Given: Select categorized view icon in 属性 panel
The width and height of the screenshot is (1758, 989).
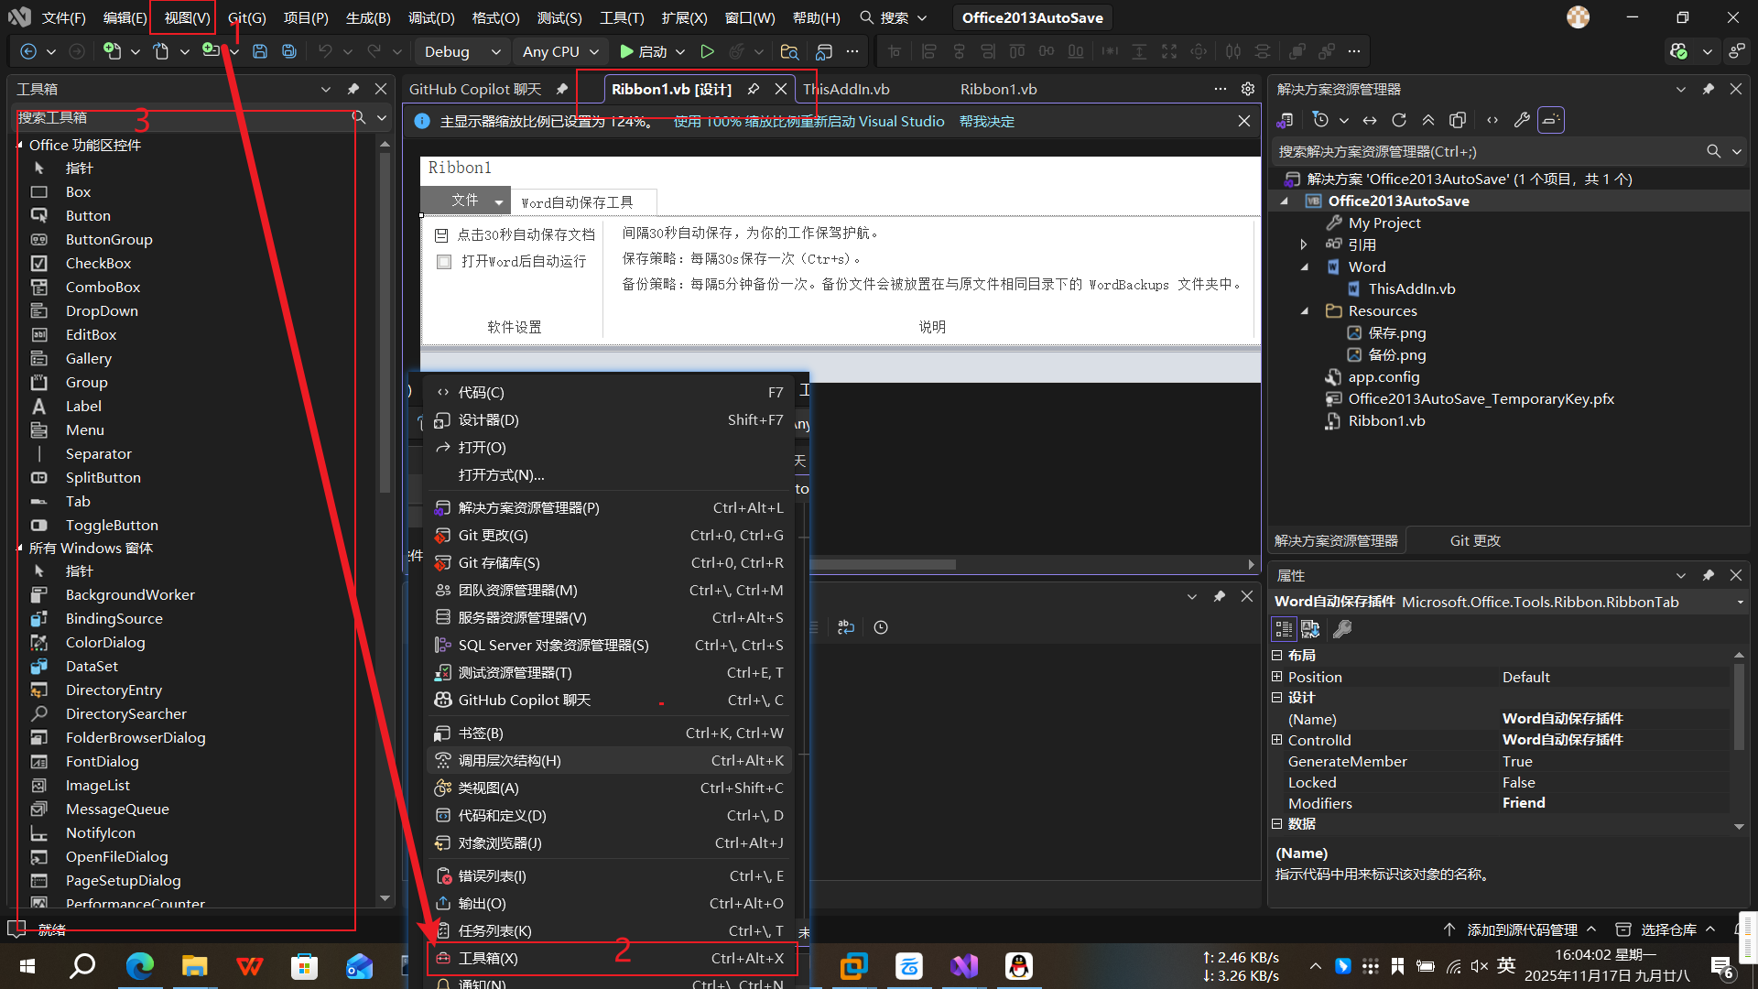Looking at the screenshot, I should [1283, 629].
